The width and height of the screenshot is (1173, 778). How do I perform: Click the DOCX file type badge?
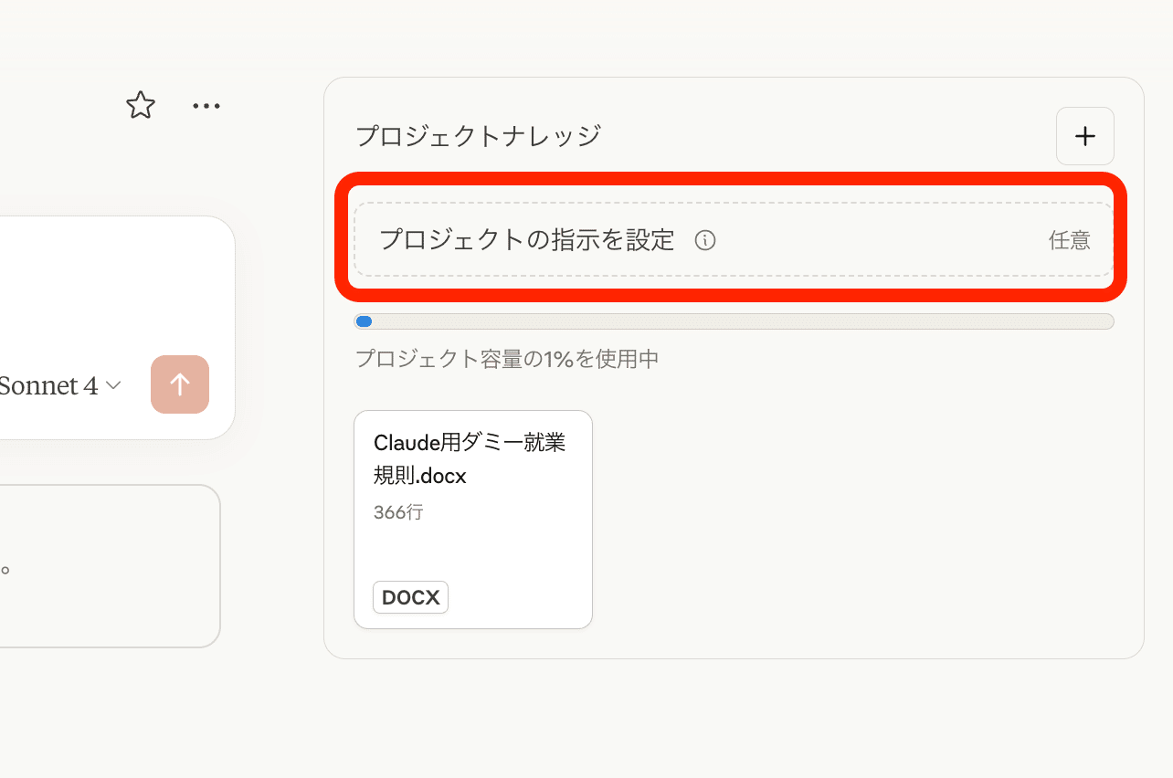point(410,598)
